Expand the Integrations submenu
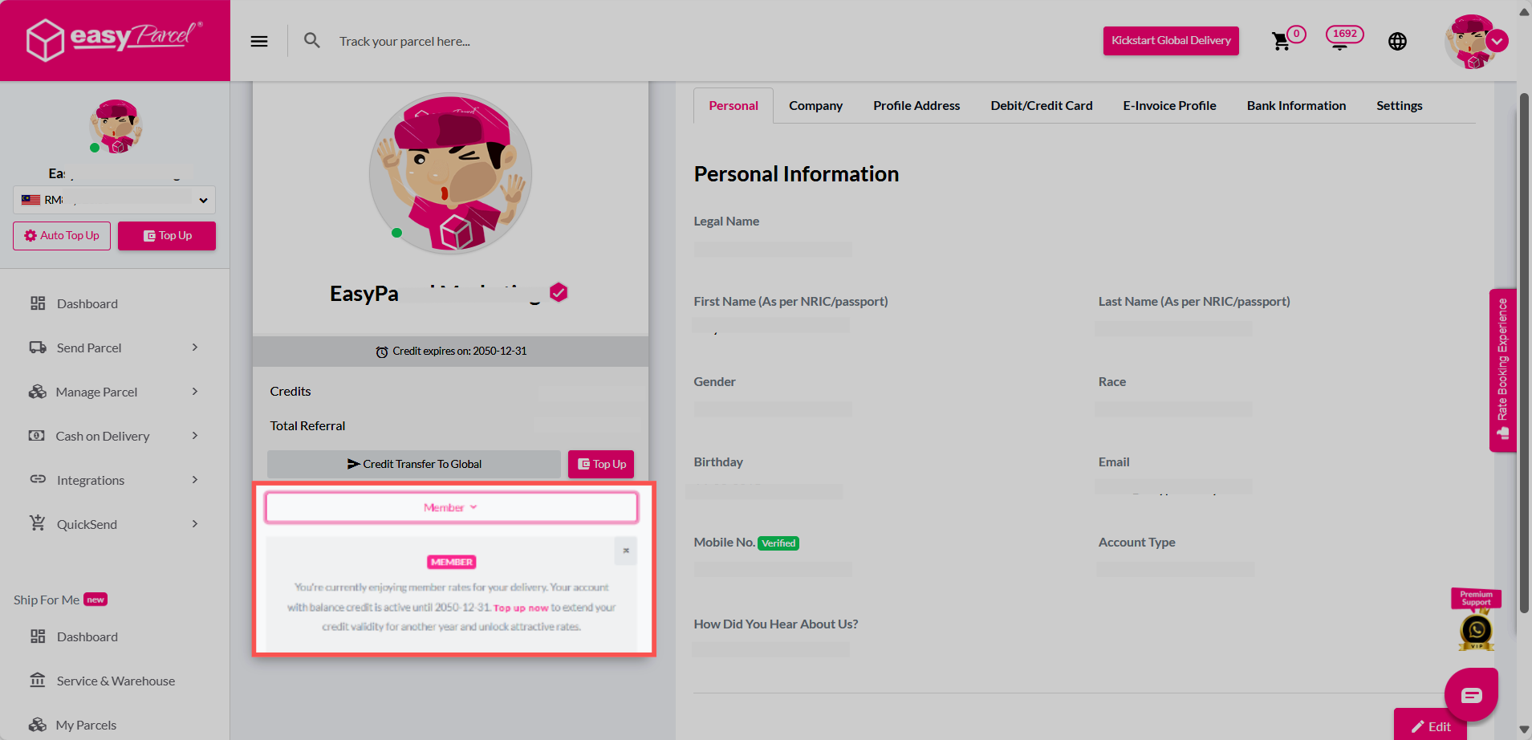The image size is (1532, 740). (x=195, y=480)
